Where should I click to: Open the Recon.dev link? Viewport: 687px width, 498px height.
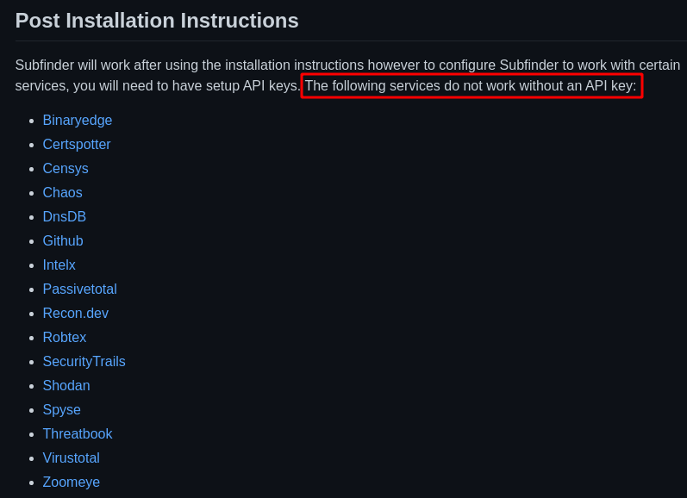pos(76,314)
